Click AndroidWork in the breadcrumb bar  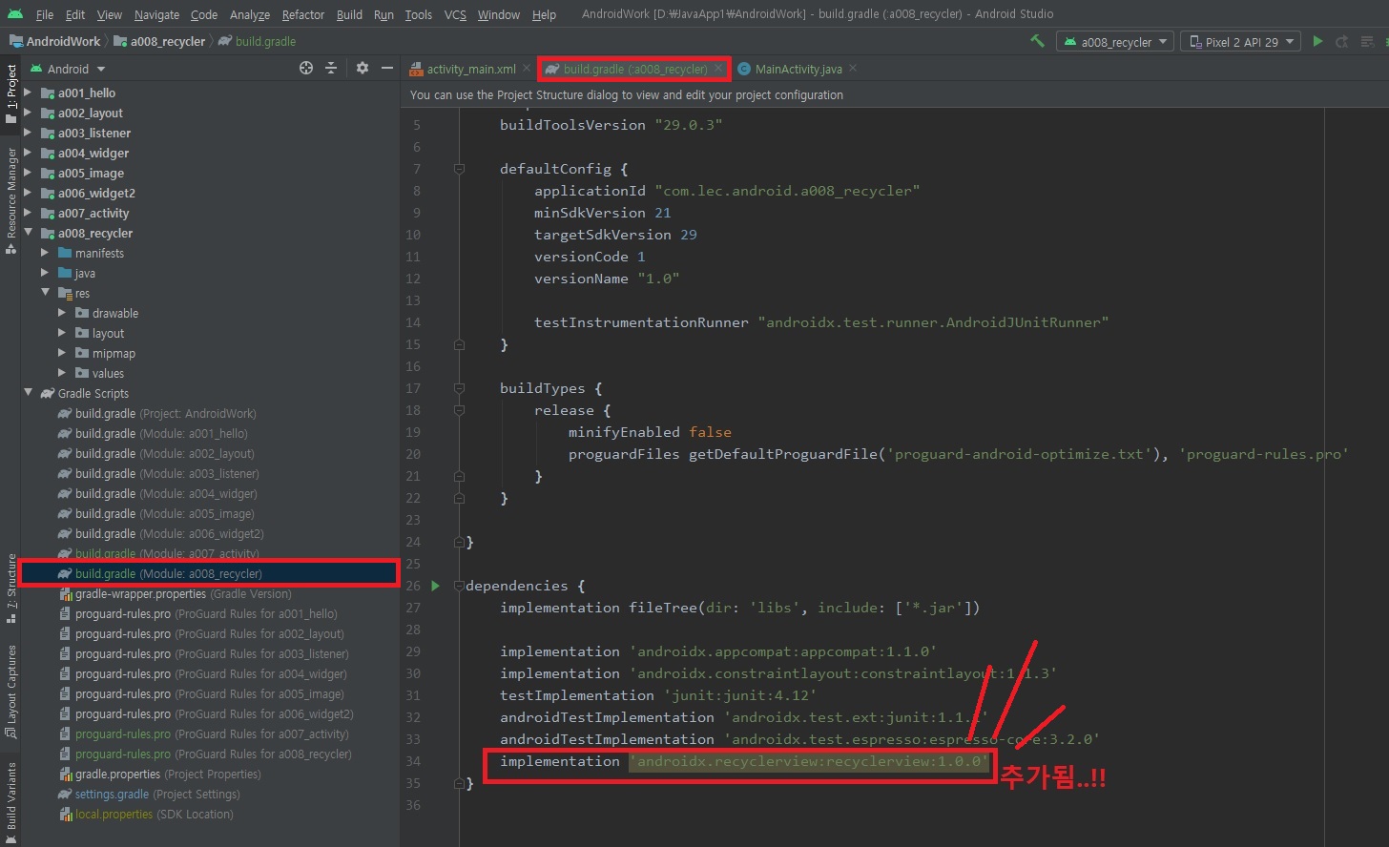pyautogui.click(x=54, y=41)
